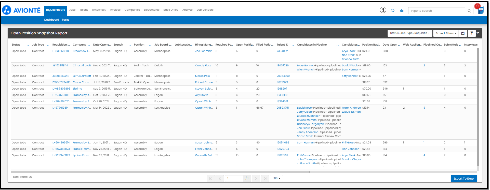Open the Saved Filters dropdown
490x190 pixels.
[x=446, y=33]
